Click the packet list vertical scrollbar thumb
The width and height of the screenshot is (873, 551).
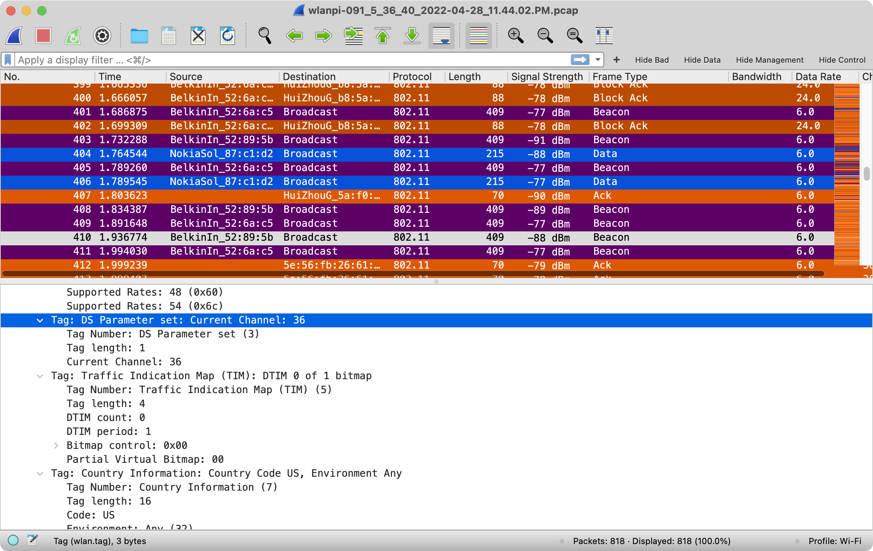867,173
